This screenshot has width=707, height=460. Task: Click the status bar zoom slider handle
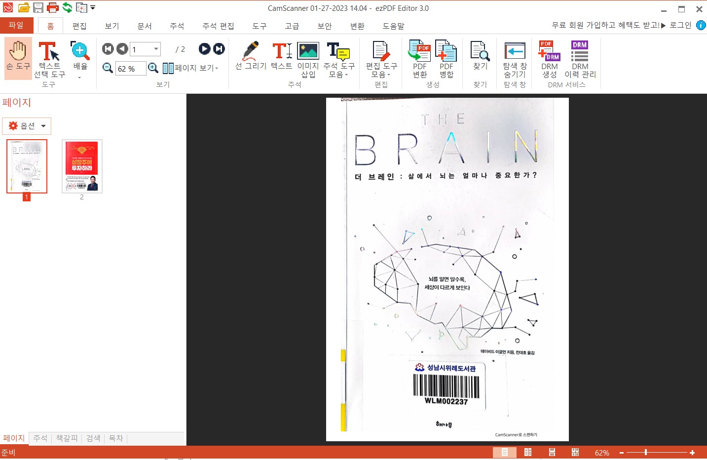pos(645,452)
